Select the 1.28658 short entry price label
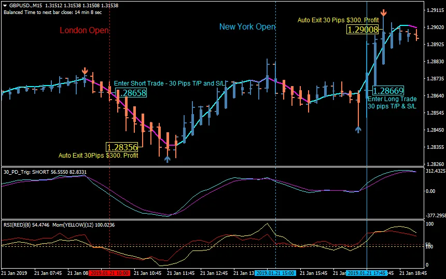Screen dimensions: 446x279 132,93
